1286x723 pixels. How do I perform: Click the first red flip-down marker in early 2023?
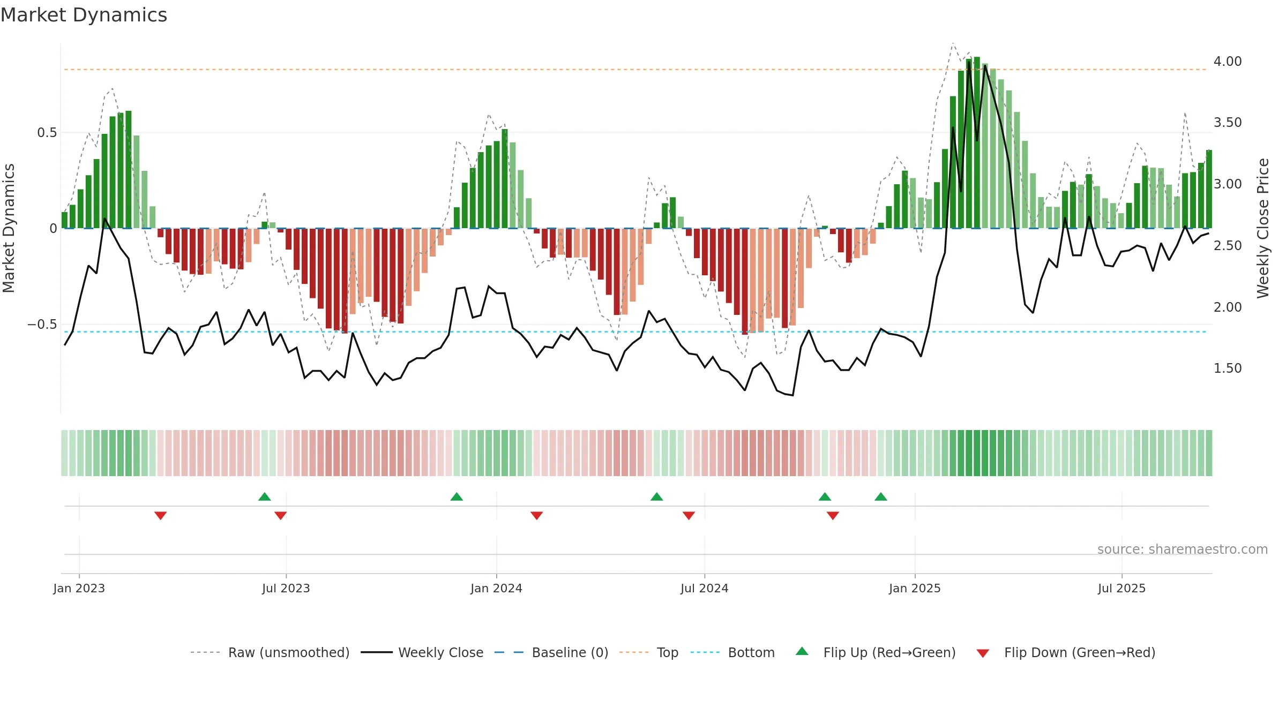tap(161, 515)
